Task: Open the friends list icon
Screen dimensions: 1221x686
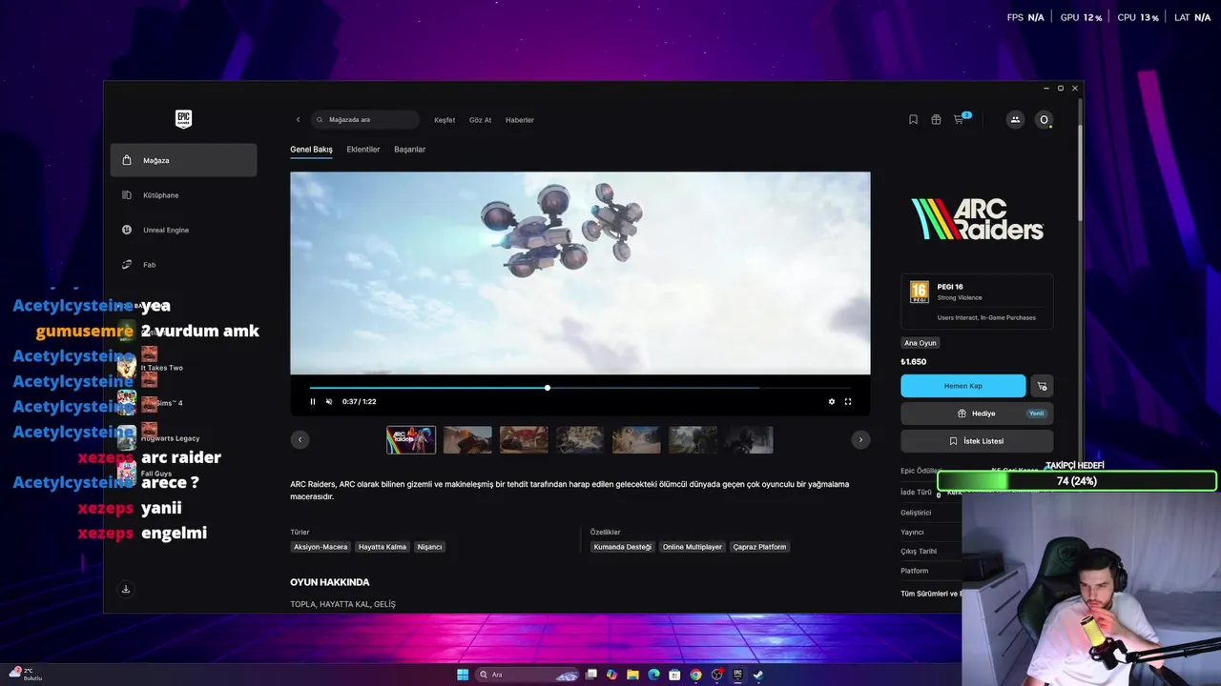Action: 1014,120
